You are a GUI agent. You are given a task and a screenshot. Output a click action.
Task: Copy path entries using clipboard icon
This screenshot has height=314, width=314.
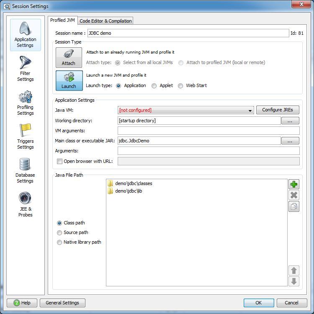[294, 206]
